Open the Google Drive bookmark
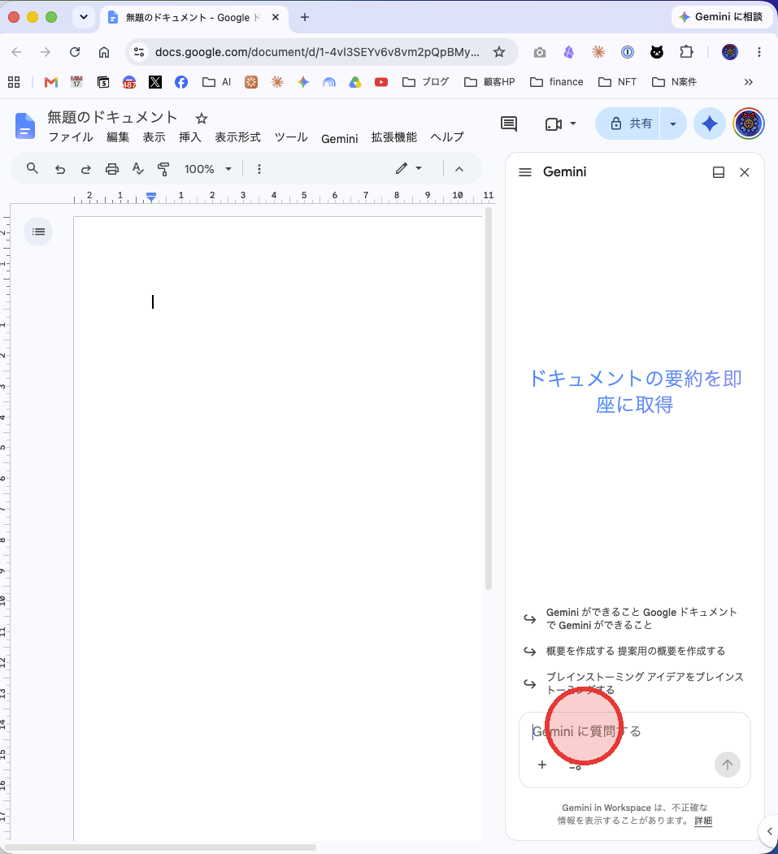The height and width of the screenshot is (854, 778). tap(355, 82)
